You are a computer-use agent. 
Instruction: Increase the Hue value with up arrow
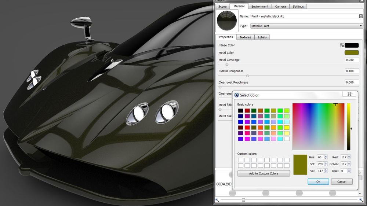tap(326, 156)
